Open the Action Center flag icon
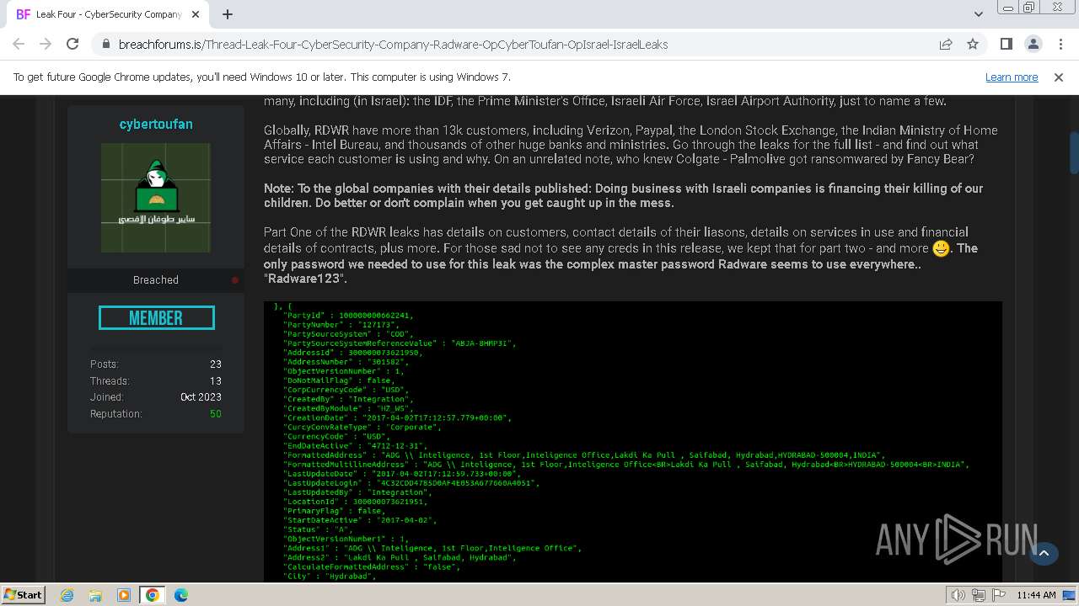The height and width of the screenshot is (606, 1079). point(1000,595)
